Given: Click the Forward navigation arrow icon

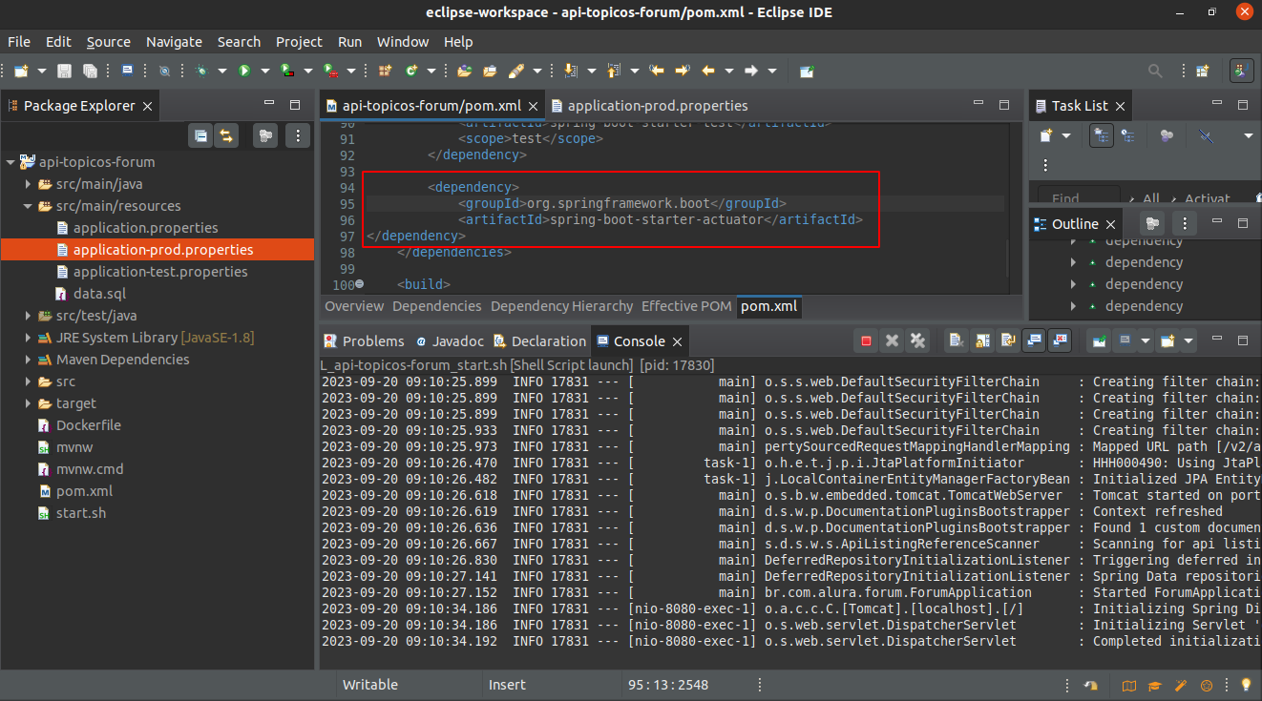Looking at the screenshot, I should (751, 71).
